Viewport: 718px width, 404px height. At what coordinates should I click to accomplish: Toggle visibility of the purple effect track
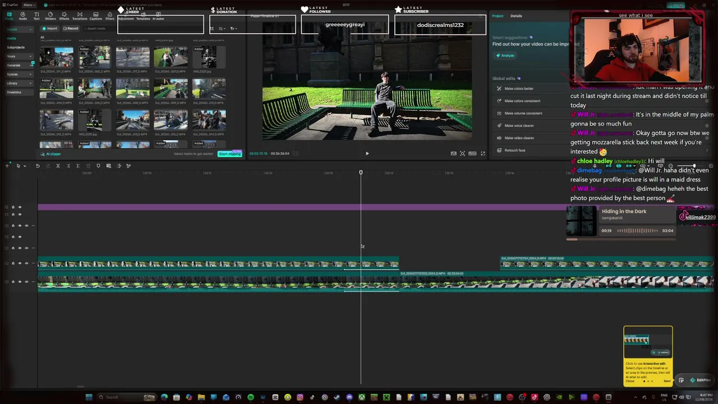point(20,207)
